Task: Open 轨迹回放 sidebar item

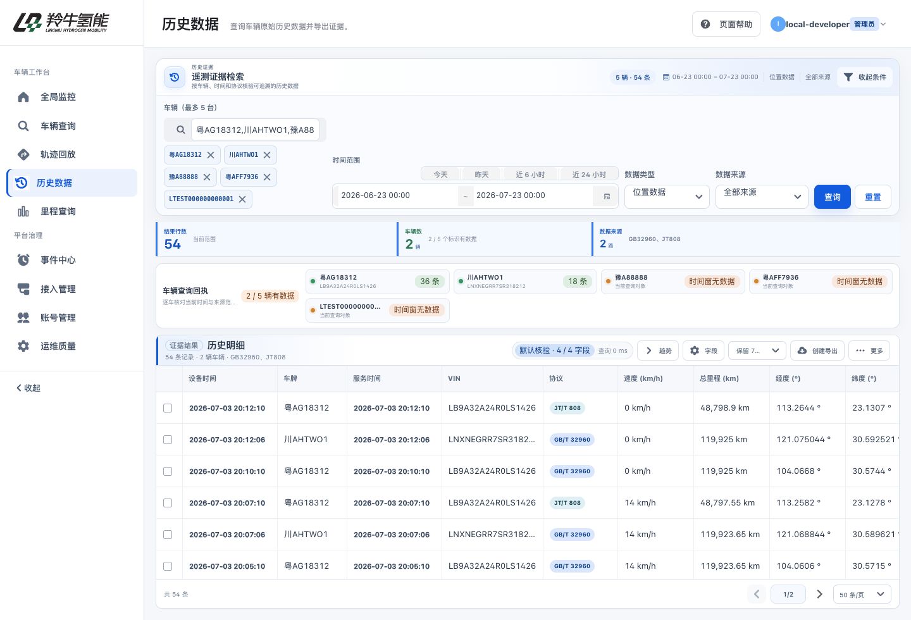Action: click(71, 154)
